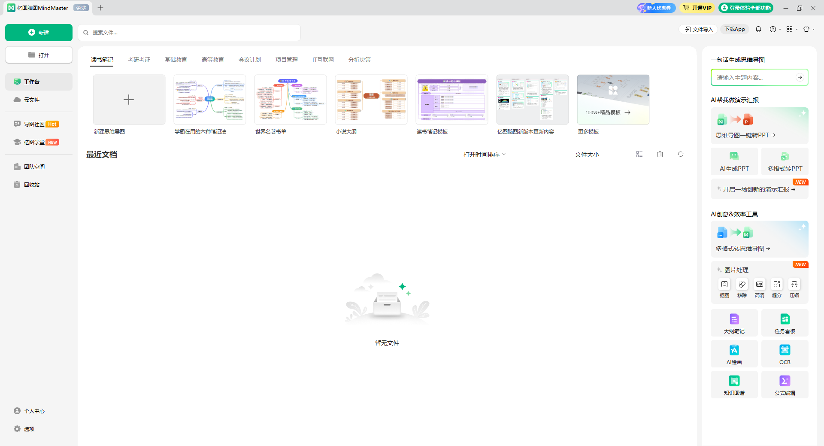Click the 搜索文件 search field

tap(189, 33)
